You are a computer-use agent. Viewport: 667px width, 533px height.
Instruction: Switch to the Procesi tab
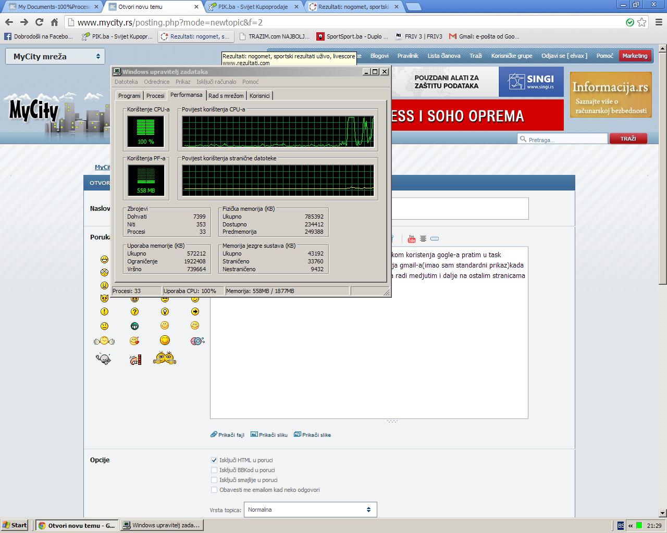(x=155, y=96)
